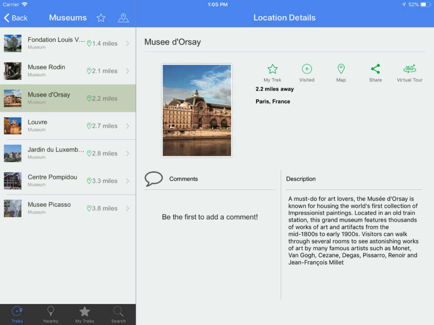This screenshot has width=434, height=325.
Task: Tap the 3.8 miles distance pin
Action: click(x=89, y=208)
